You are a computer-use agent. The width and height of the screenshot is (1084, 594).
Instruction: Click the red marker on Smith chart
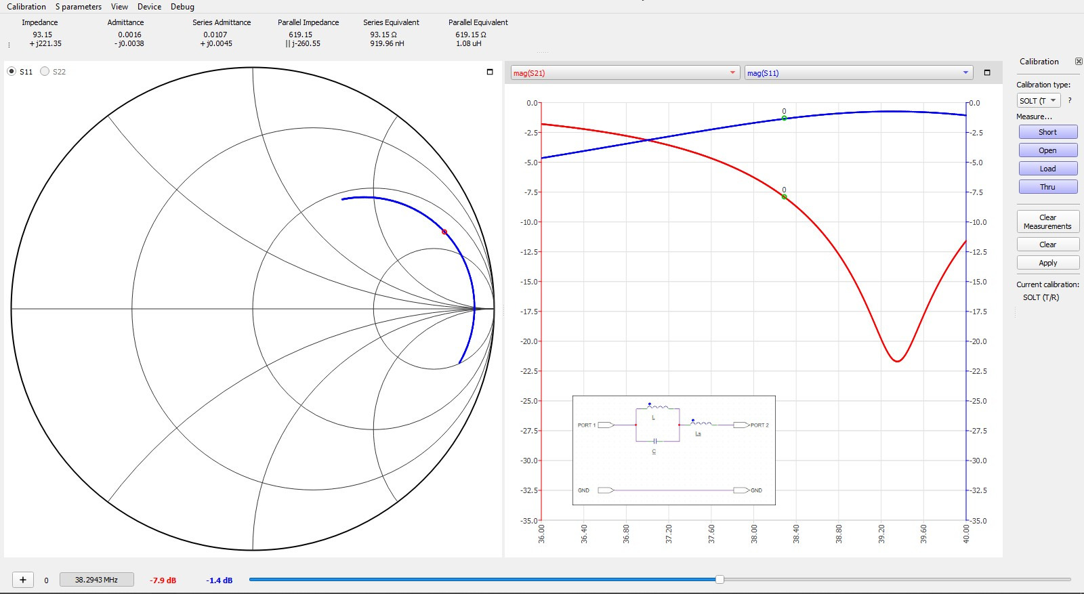tap(444, 232)
